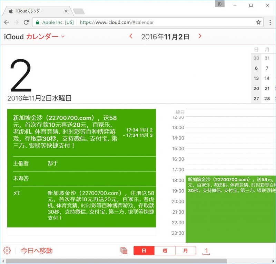Bookmark this page with the star icon
This screenshot has height=264, width=276.
258,22
